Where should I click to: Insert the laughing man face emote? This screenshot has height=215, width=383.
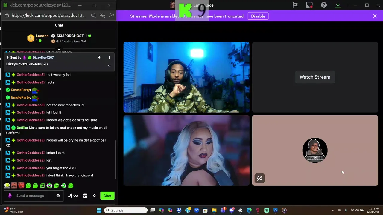coord(14,186)
